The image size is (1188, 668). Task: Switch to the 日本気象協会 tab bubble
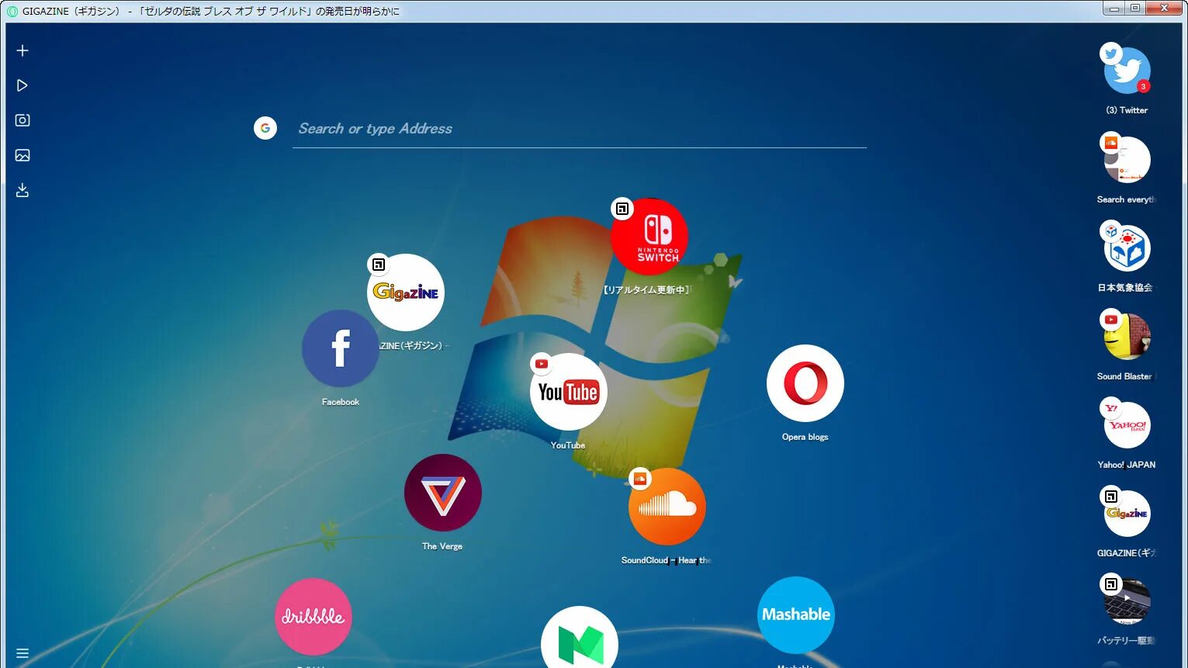(x=1127, y=248)
